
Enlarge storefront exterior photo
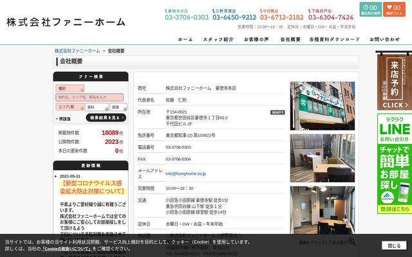click(x=323, y=106)
